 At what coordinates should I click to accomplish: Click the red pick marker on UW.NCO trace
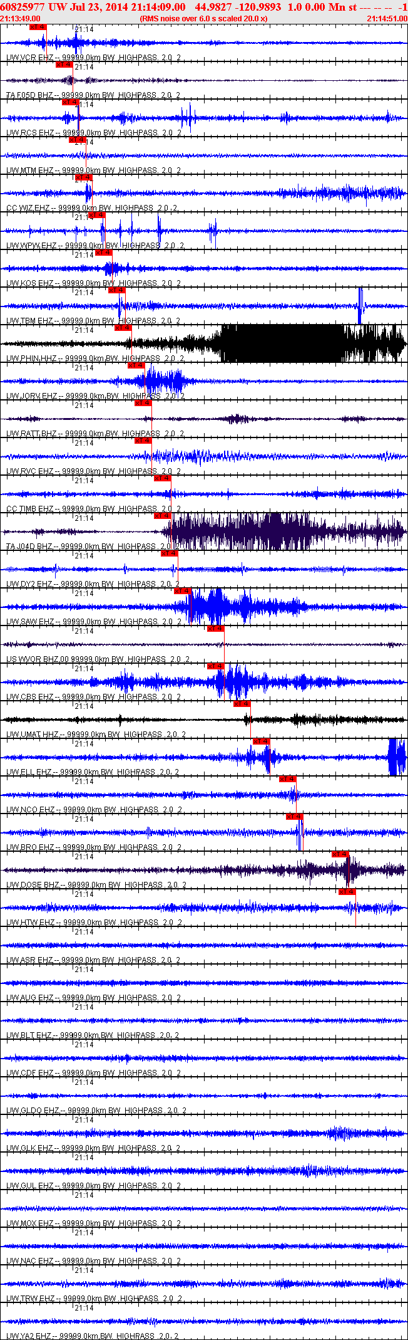pyautogui.click(x=288, y=779)
